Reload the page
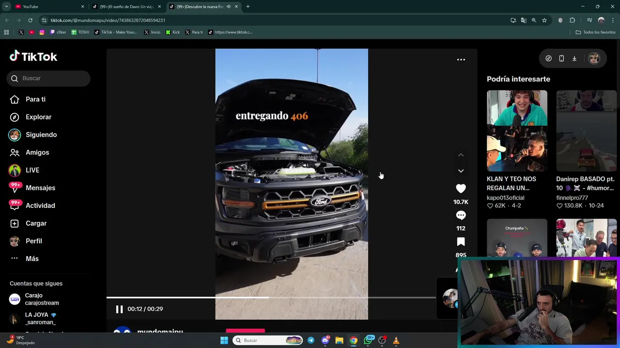The image size is (620, 348). click(30, 20)
